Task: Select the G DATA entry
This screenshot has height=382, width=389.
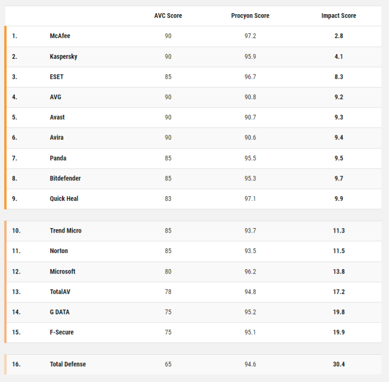Action: click(x=59, y=312)
